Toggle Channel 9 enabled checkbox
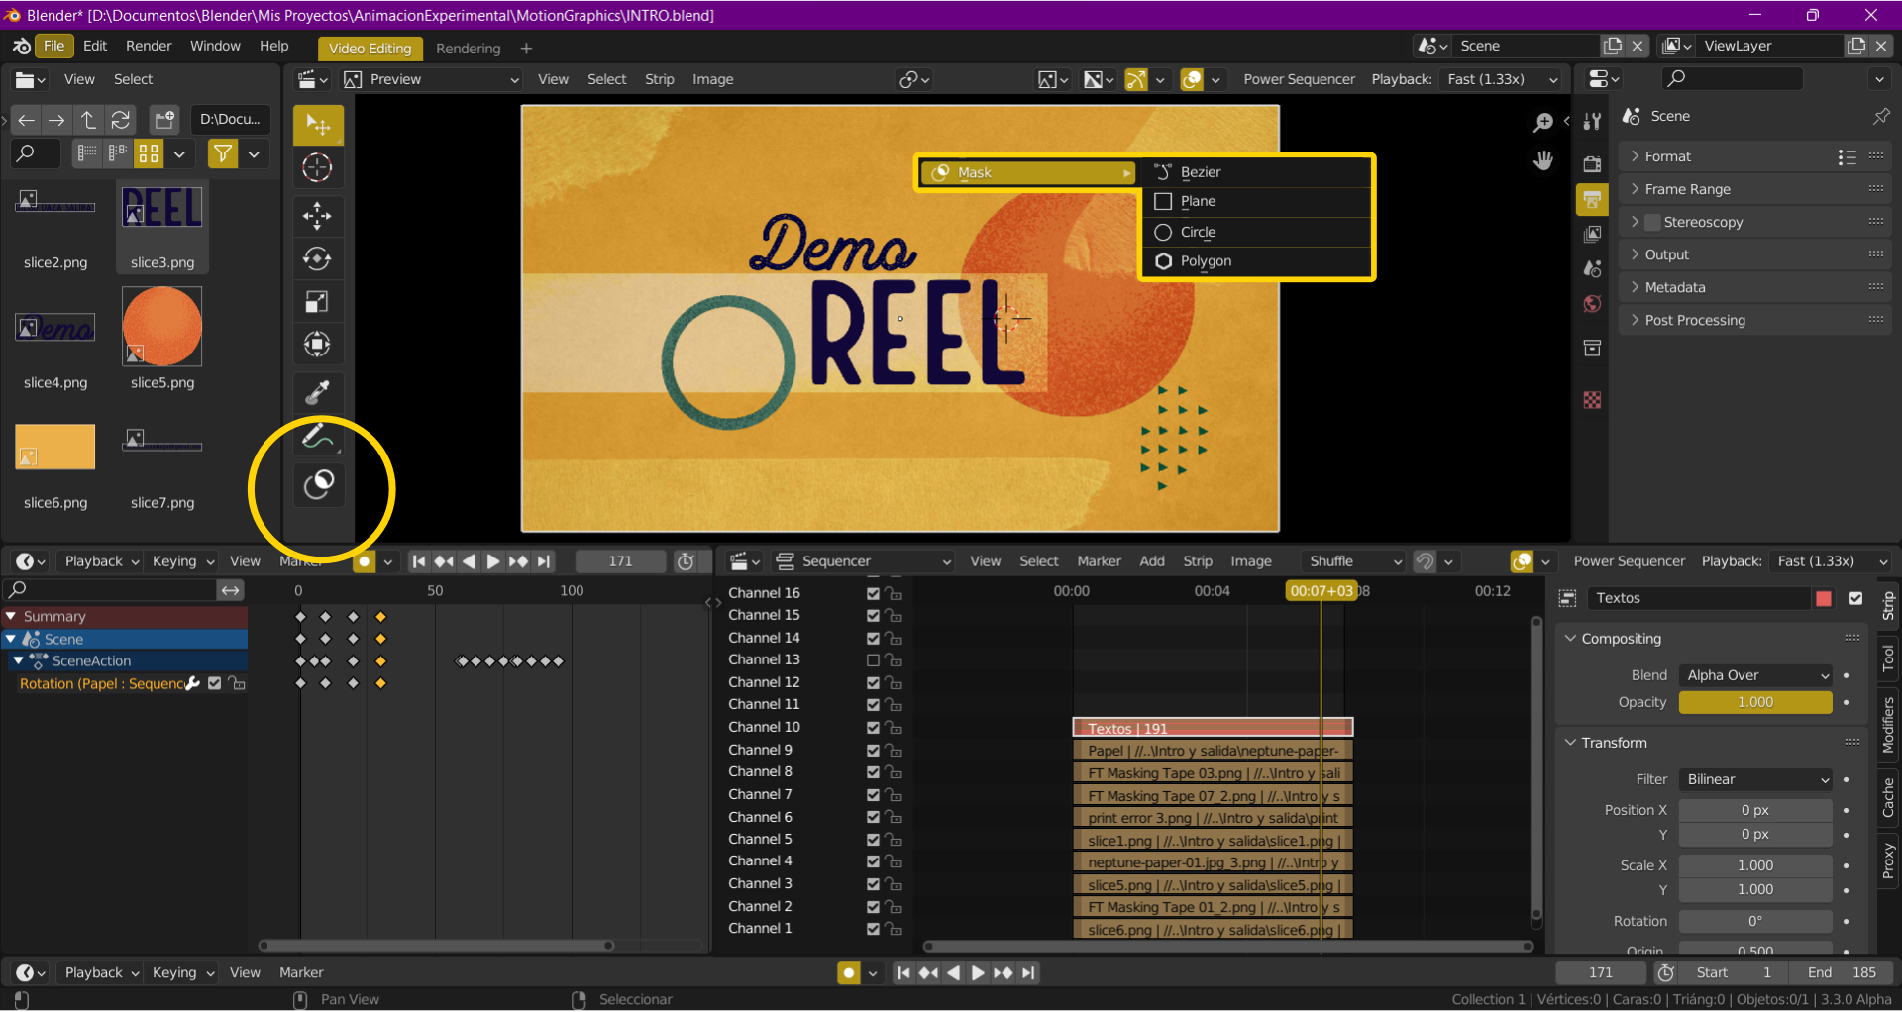The height and width of the screenshot is (1012, 1902). click(873, 750)
